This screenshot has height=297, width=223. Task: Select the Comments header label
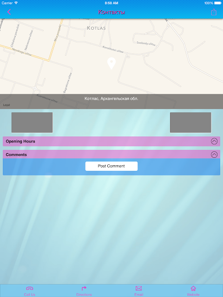pos(16,155)
